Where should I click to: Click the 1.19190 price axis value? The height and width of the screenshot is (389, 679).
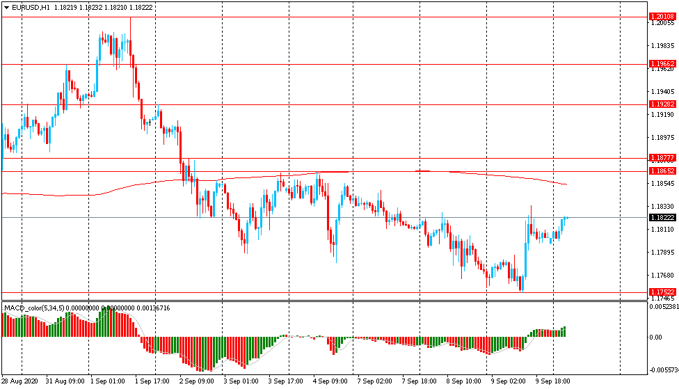pos(662,114)
